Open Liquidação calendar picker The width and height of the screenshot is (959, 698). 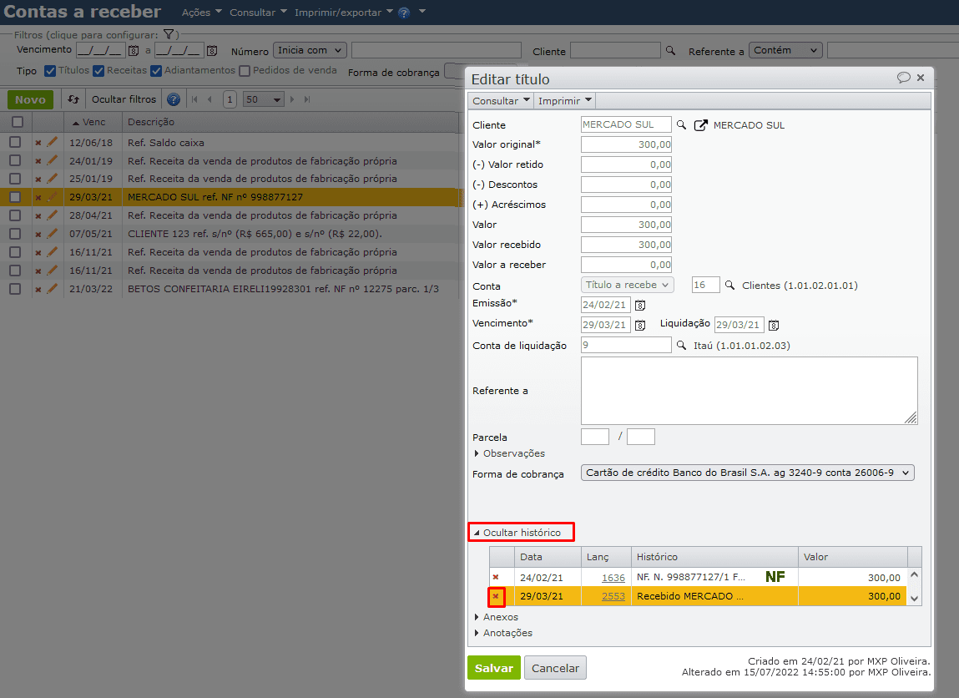(773, 325)
